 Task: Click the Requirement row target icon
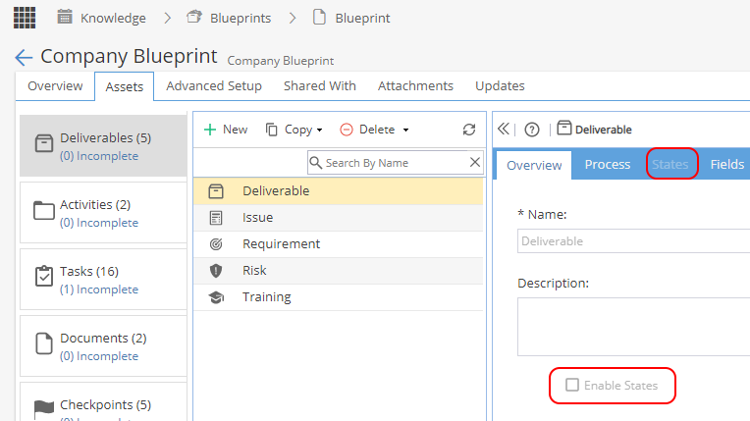point(216,244)
